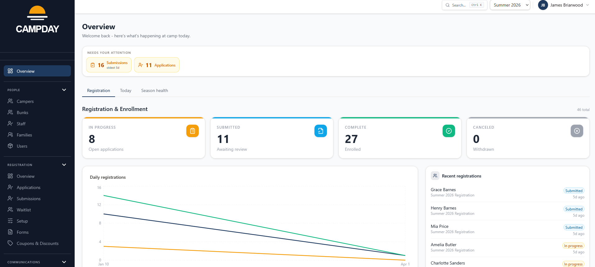Screen dimensions: 595x267
Task: Open Coupons & Discounts in sidebar
Action: [37, 243]
